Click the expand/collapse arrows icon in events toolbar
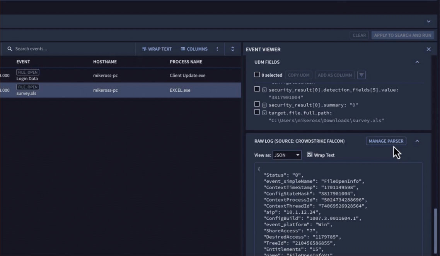Viewport: 440px width, 256px height. (233, 49)
